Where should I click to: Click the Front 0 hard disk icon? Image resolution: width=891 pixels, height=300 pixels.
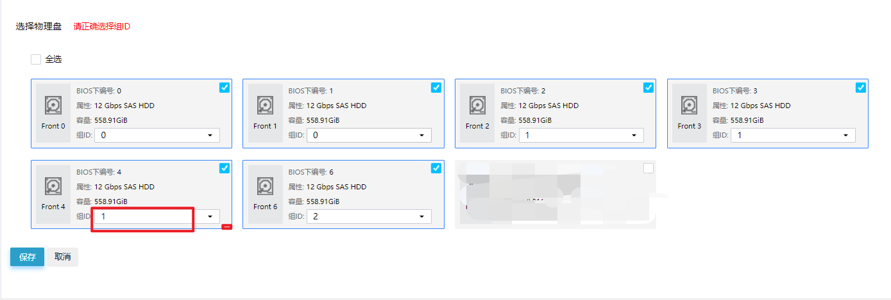click(x=53, y=106)
